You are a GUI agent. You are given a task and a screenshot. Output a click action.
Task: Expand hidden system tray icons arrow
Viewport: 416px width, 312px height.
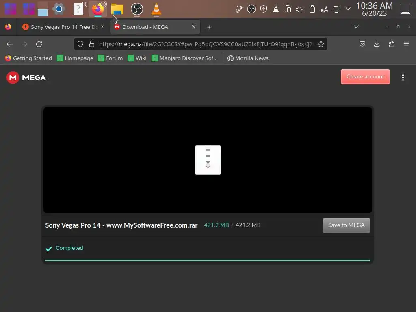(348, 9)
